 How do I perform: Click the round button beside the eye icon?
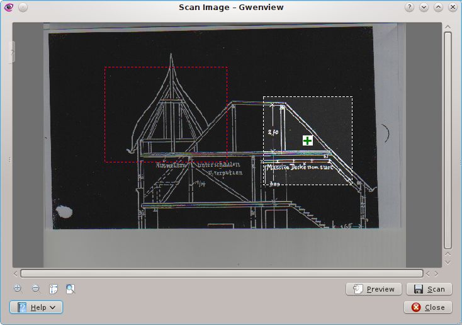coord(23,7)
